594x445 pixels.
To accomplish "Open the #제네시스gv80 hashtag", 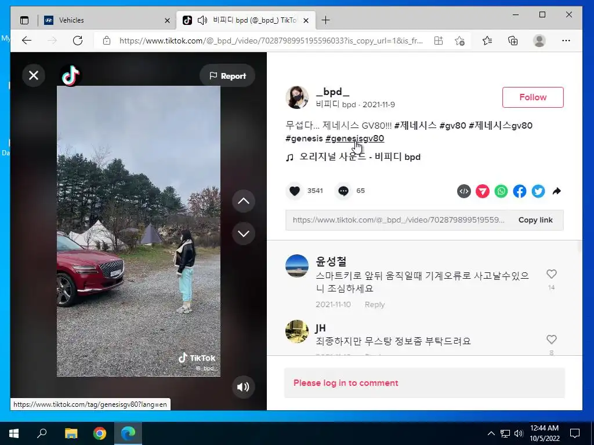I will click(x=501, y=125).
